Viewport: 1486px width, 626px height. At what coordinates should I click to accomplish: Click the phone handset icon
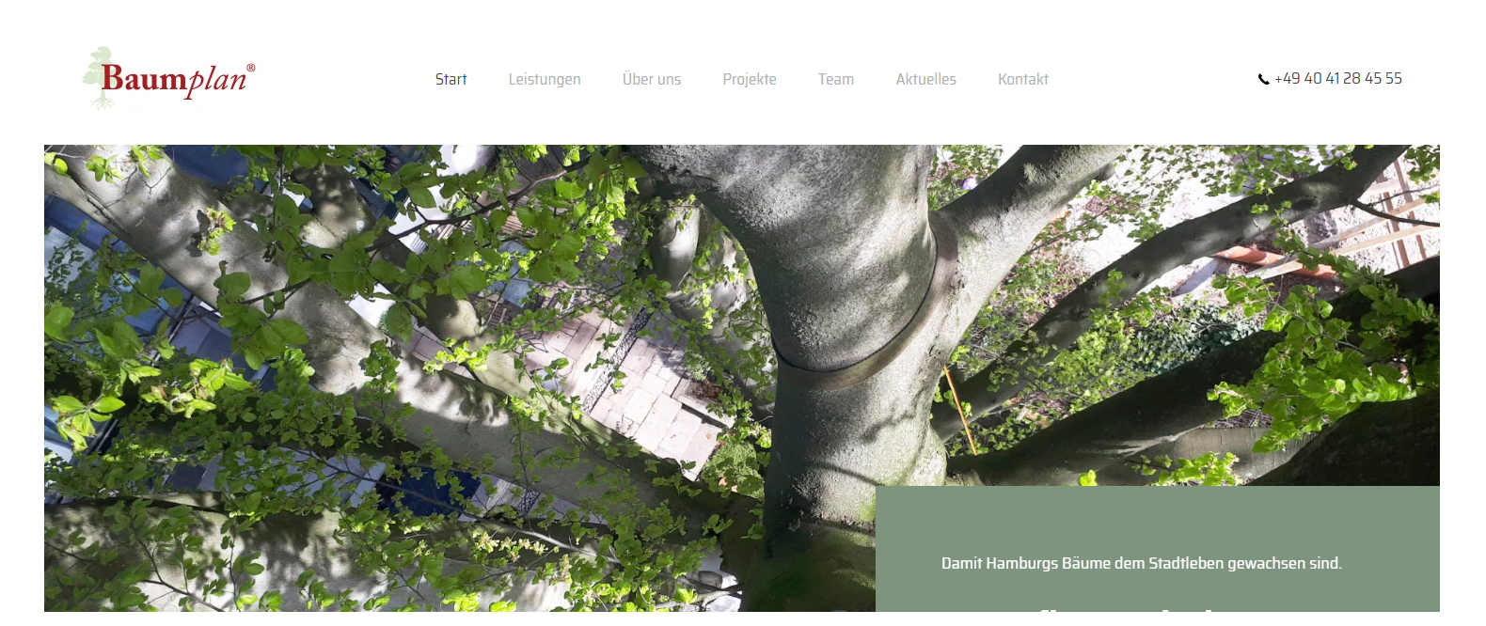click(x=1263, y=80)
